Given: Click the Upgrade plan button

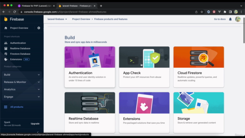Looking at the screenshot, I should [x=35, y=123].
